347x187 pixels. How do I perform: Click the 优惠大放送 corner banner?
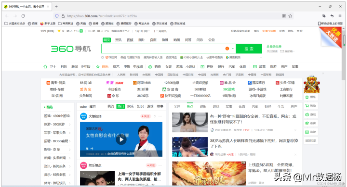331,37
